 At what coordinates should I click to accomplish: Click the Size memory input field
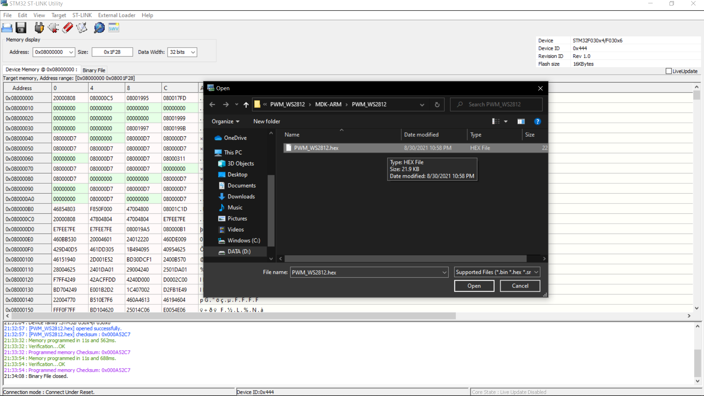112,52
